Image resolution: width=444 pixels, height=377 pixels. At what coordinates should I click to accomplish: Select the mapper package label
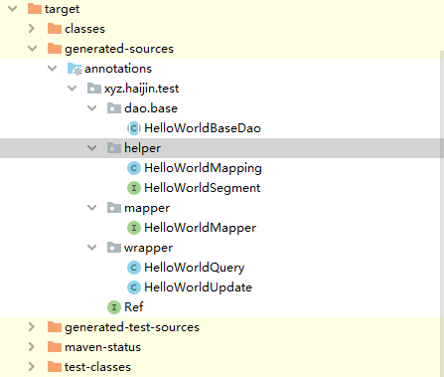147,208
